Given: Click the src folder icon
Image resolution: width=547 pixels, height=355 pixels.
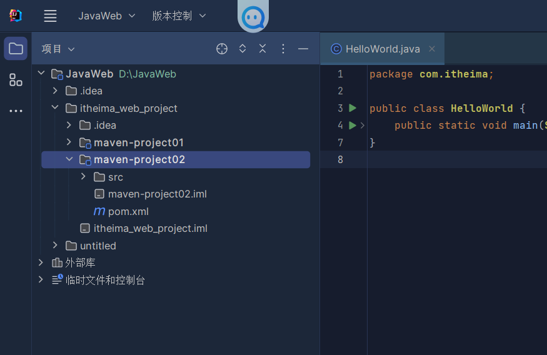Looking at the screenshot, I should tap(99, 177).
